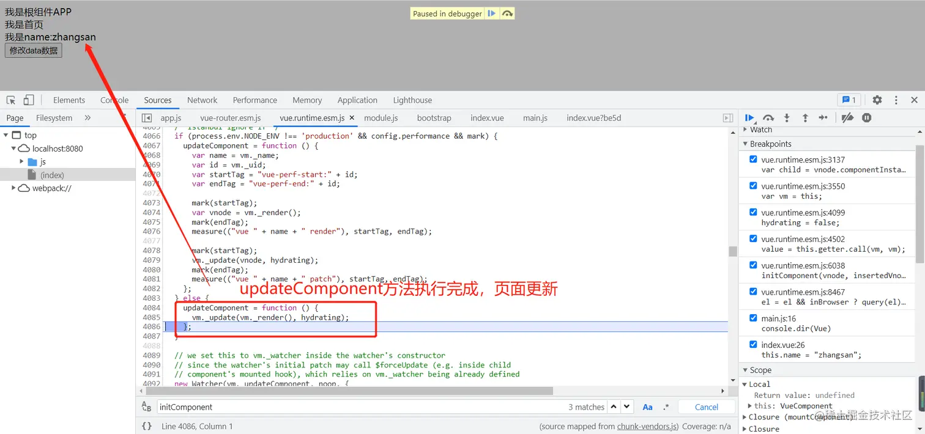Click the initComponent search input field
925x434 pixels.
[361, 407]
